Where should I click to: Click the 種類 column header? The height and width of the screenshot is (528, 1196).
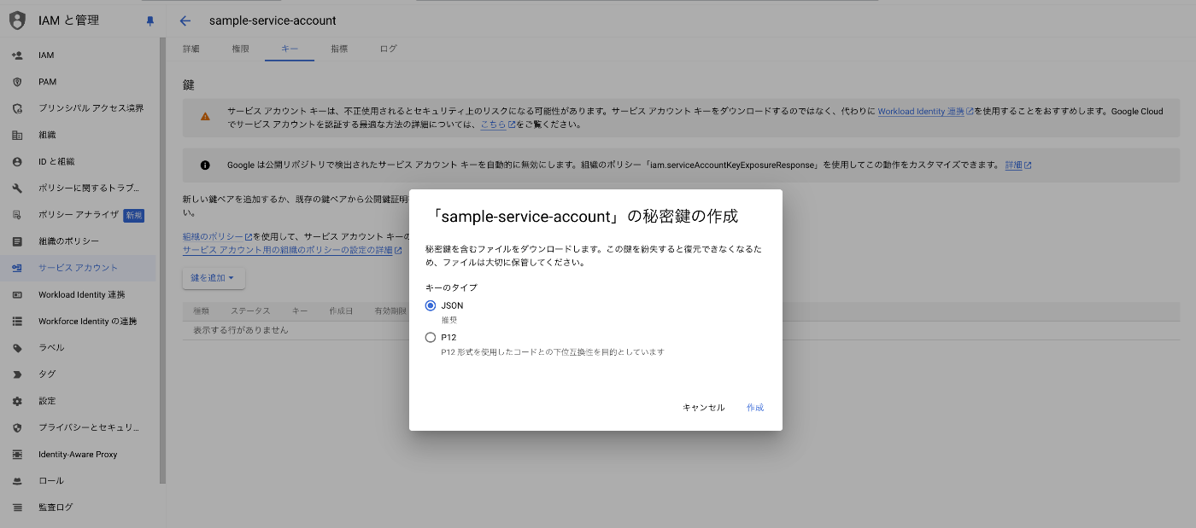click(202, 311)
